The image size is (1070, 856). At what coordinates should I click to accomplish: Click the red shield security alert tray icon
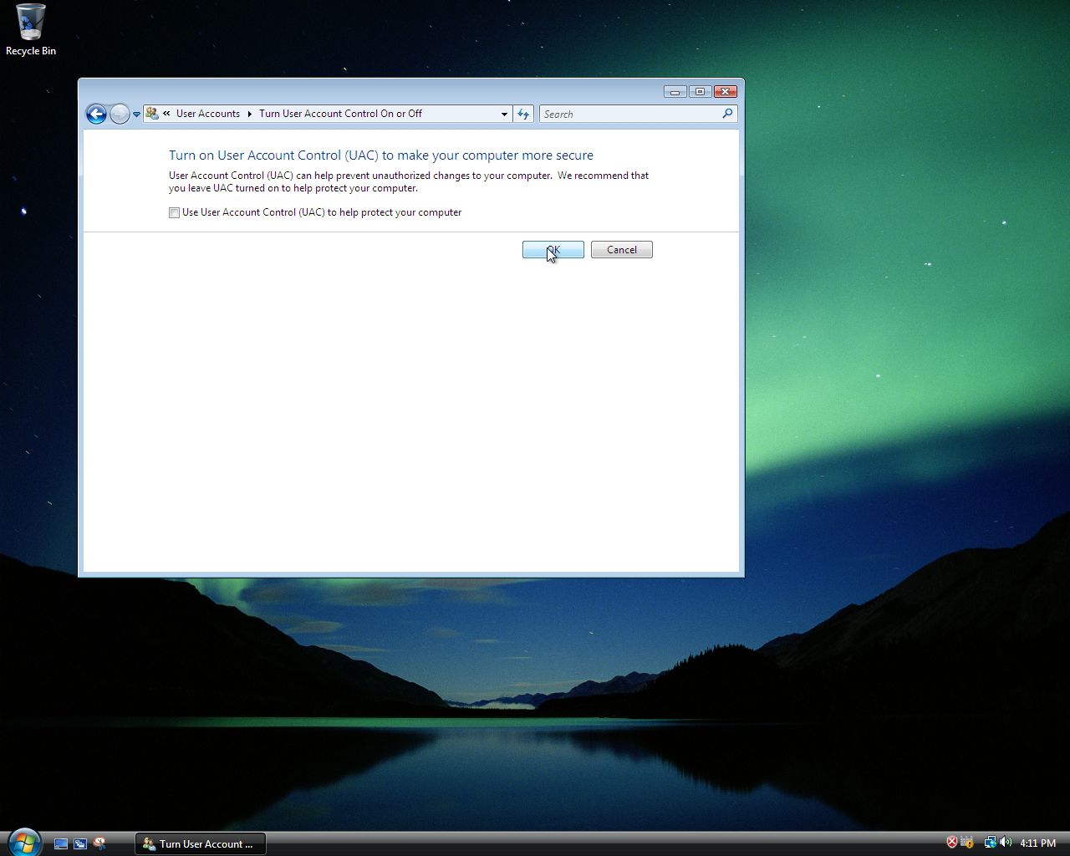coord(951,843)
